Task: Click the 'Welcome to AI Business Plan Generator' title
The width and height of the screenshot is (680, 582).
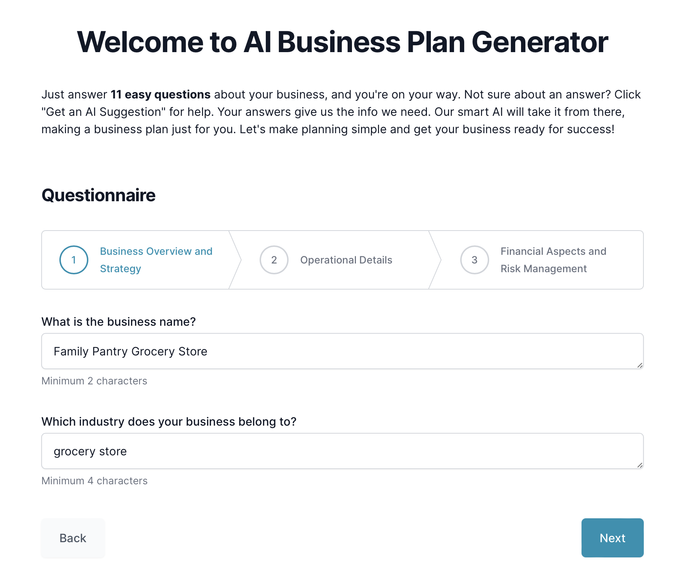Action: pyautogui.click(x=340, y=42)
